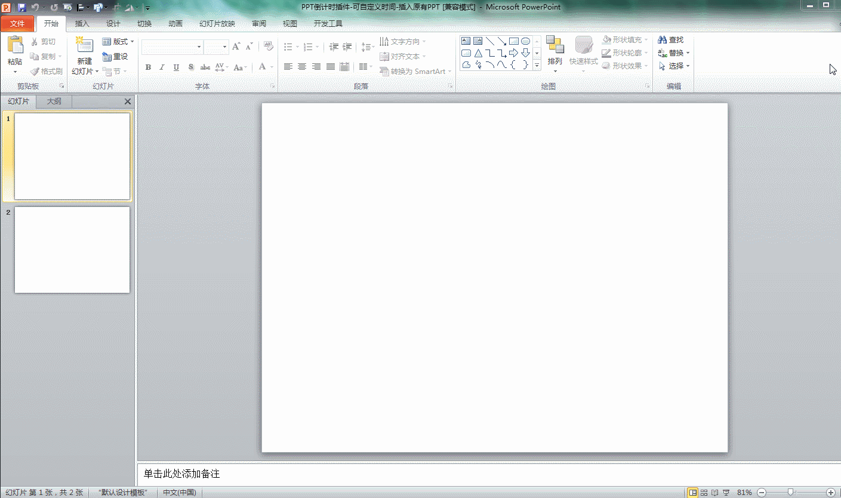Select slide 1 thumbnail
This screenshot has height=498, width=841.
pos(72,156)
